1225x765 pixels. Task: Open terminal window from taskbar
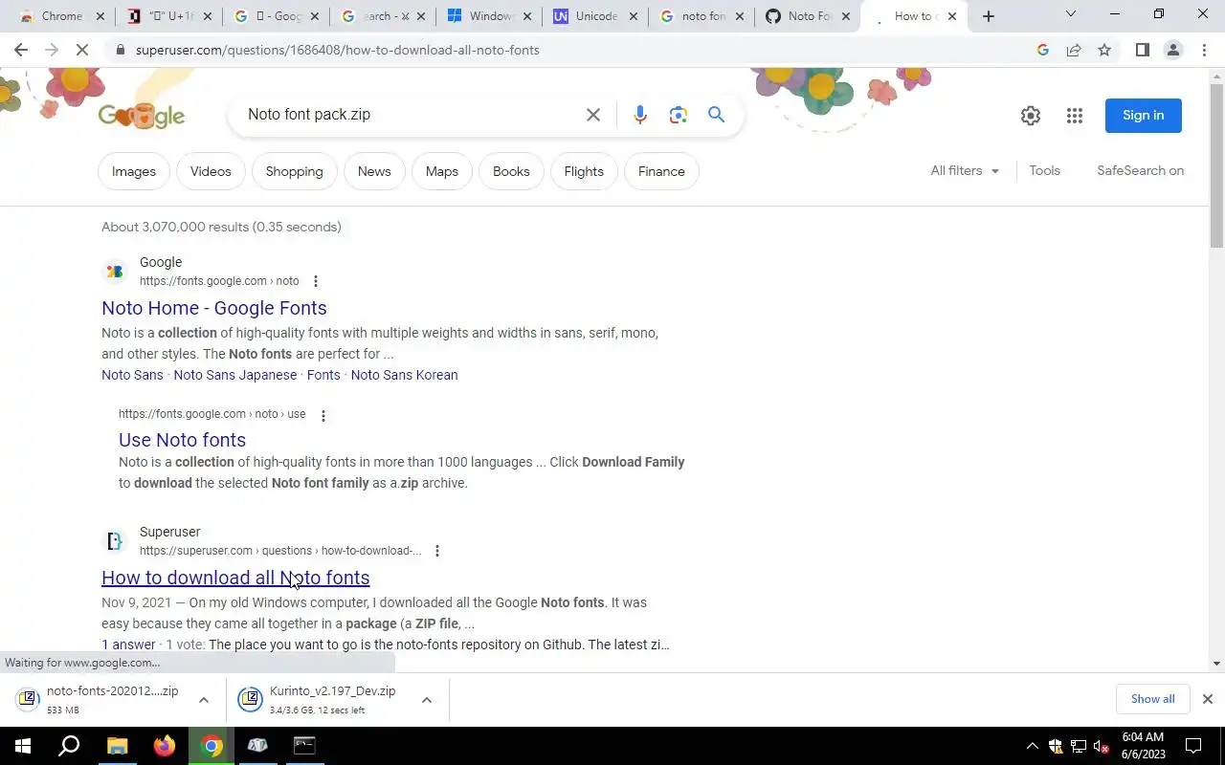click(304, 746)
